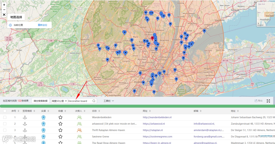Image resolution: width=275 pixels, height=144 pixels.
Task: Click the 清空搜索数据 button
Action: point(40,101)
